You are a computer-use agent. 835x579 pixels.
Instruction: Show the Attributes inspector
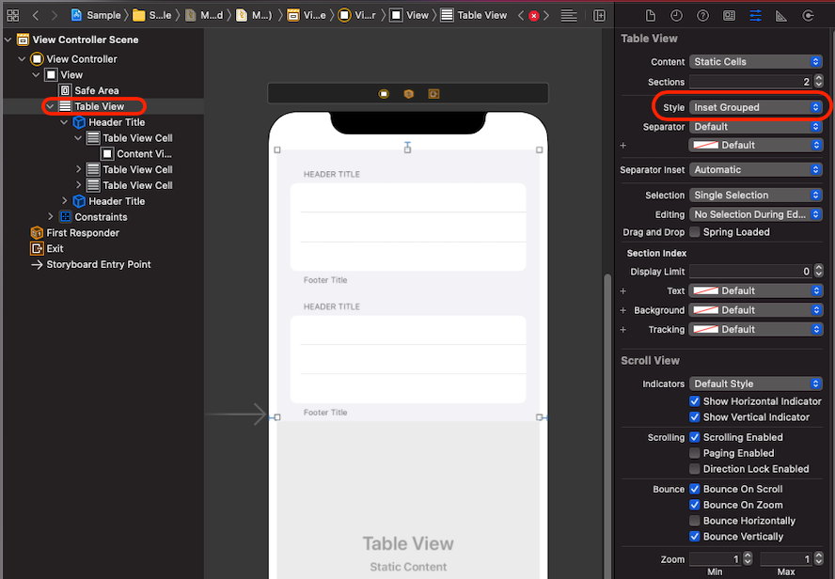tap(755, 15)
